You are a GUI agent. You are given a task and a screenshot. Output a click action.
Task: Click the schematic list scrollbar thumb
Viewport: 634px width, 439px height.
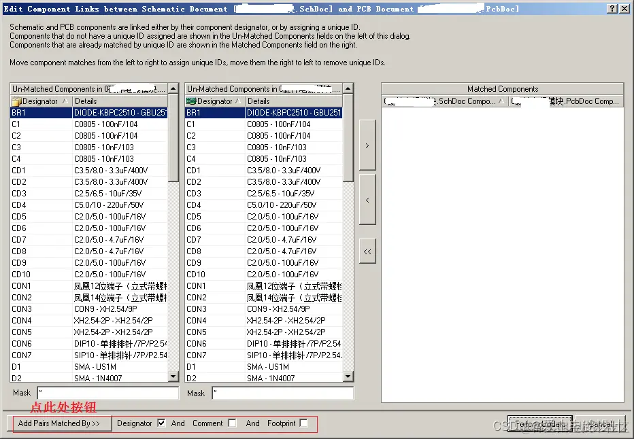[173, 138]
